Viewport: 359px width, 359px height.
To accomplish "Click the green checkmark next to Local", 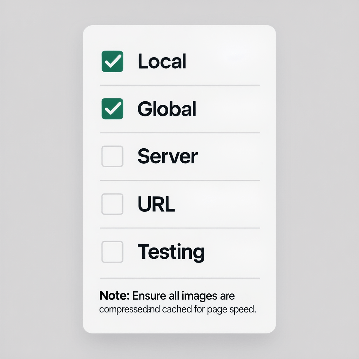I will (113, 61).
